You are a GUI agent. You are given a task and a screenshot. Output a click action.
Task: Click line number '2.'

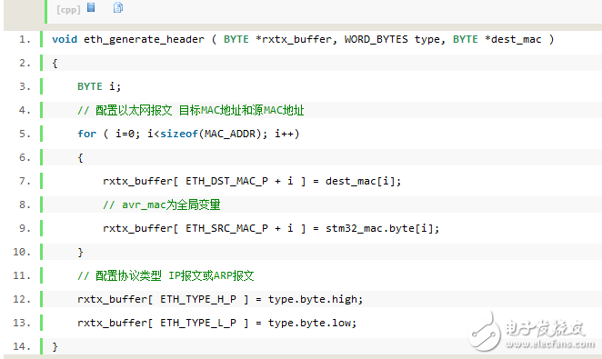pyautogui.click(x=25, y=63)
